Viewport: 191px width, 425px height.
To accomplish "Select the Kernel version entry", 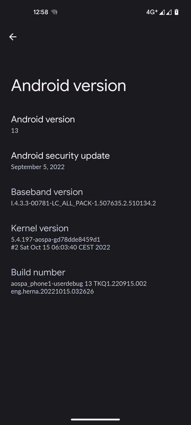I will 95,237.
